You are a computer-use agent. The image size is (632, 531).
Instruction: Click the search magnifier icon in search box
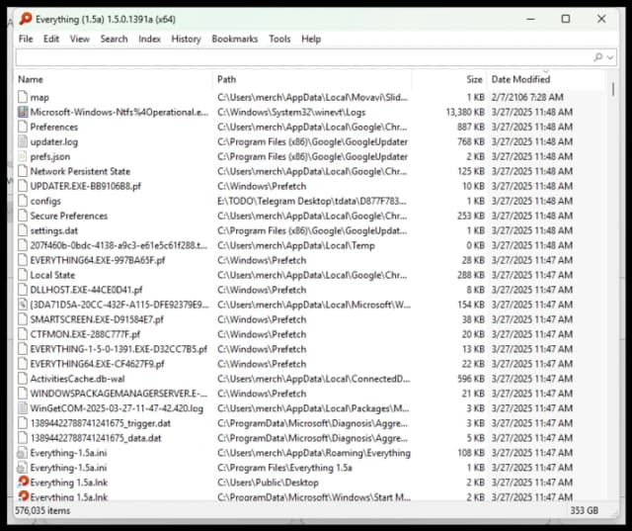(x=598, y=57)
